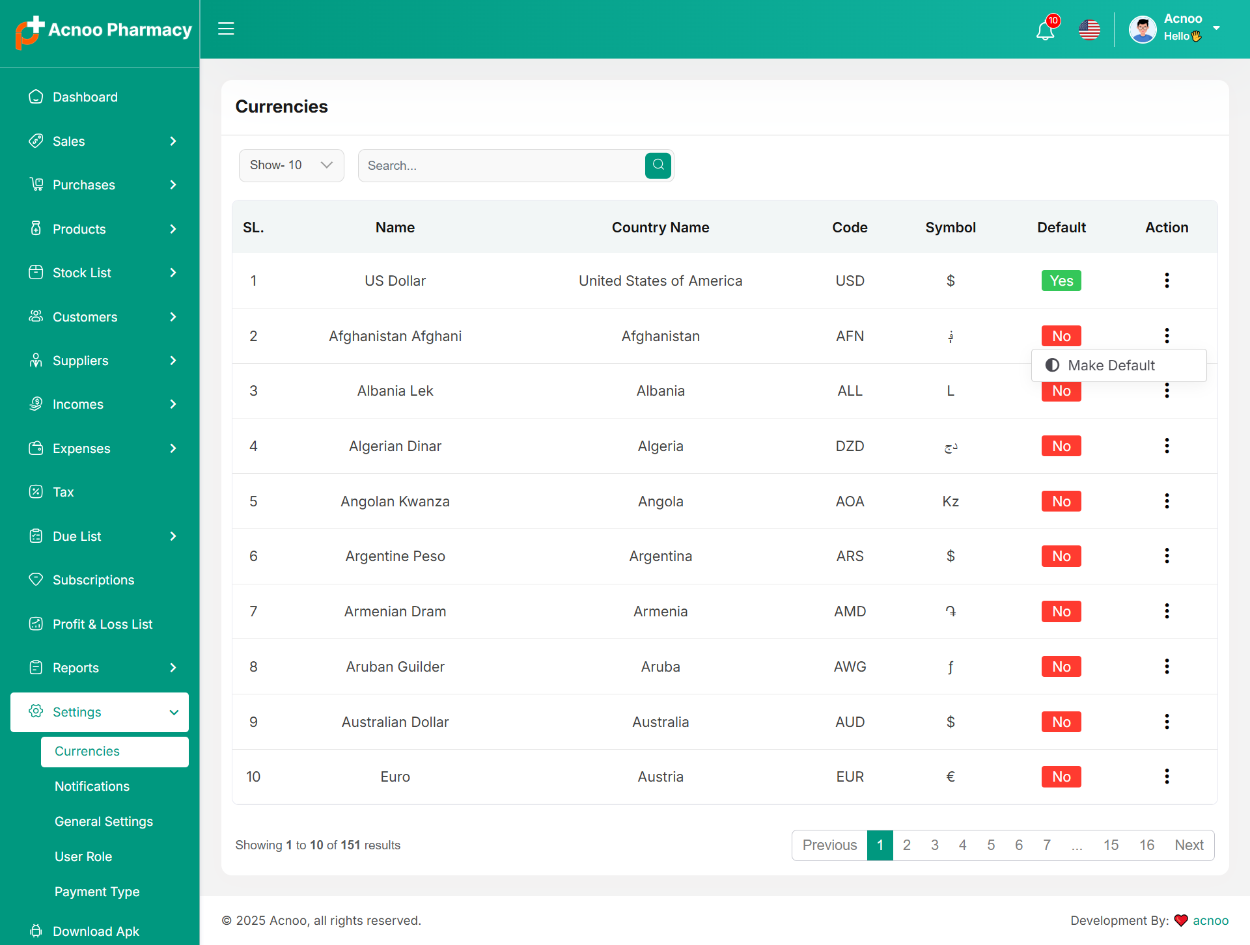1250x945 pixels.
Task: Open the notifications bell
Action: tap(1045, 31)
